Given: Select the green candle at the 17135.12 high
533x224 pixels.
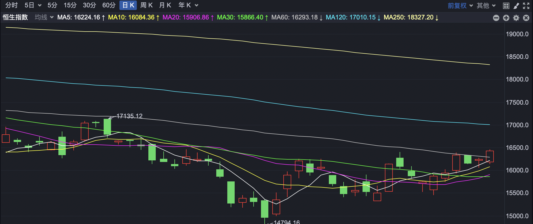Looking at the screenshot, I should tap(107, 127).
